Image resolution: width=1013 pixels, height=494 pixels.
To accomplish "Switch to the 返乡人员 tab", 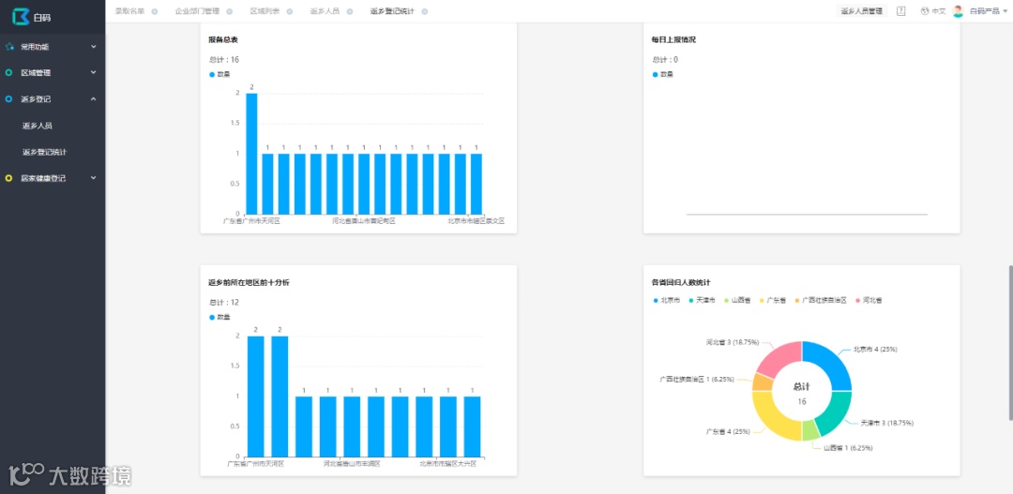I will (x=325, y=11).
